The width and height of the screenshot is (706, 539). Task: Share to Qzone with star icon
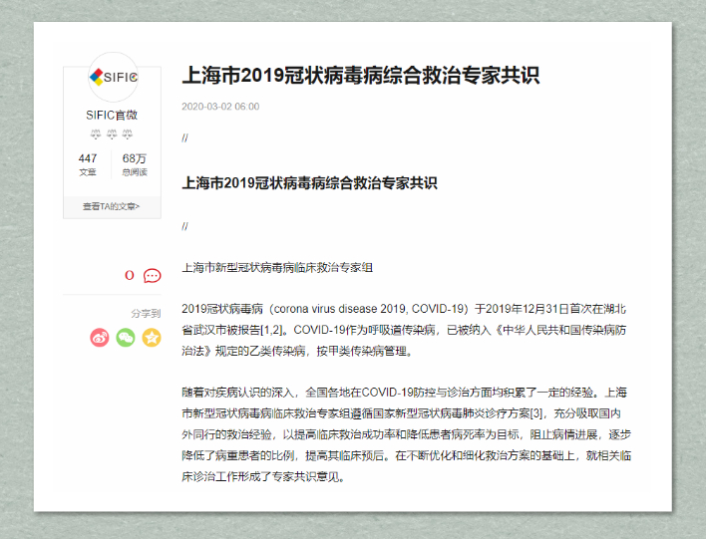[151, 338]
